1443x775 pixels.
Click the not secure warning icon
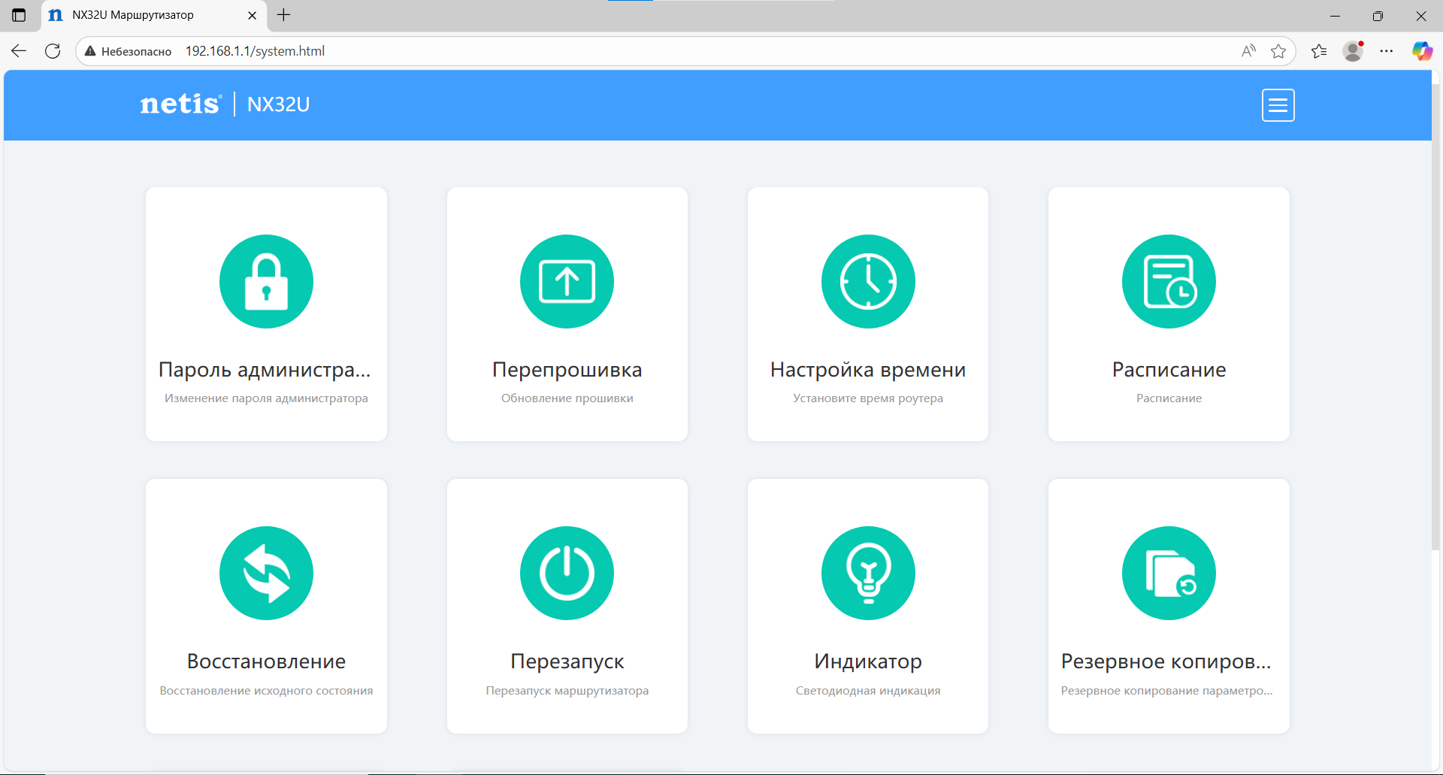point(90,51)
